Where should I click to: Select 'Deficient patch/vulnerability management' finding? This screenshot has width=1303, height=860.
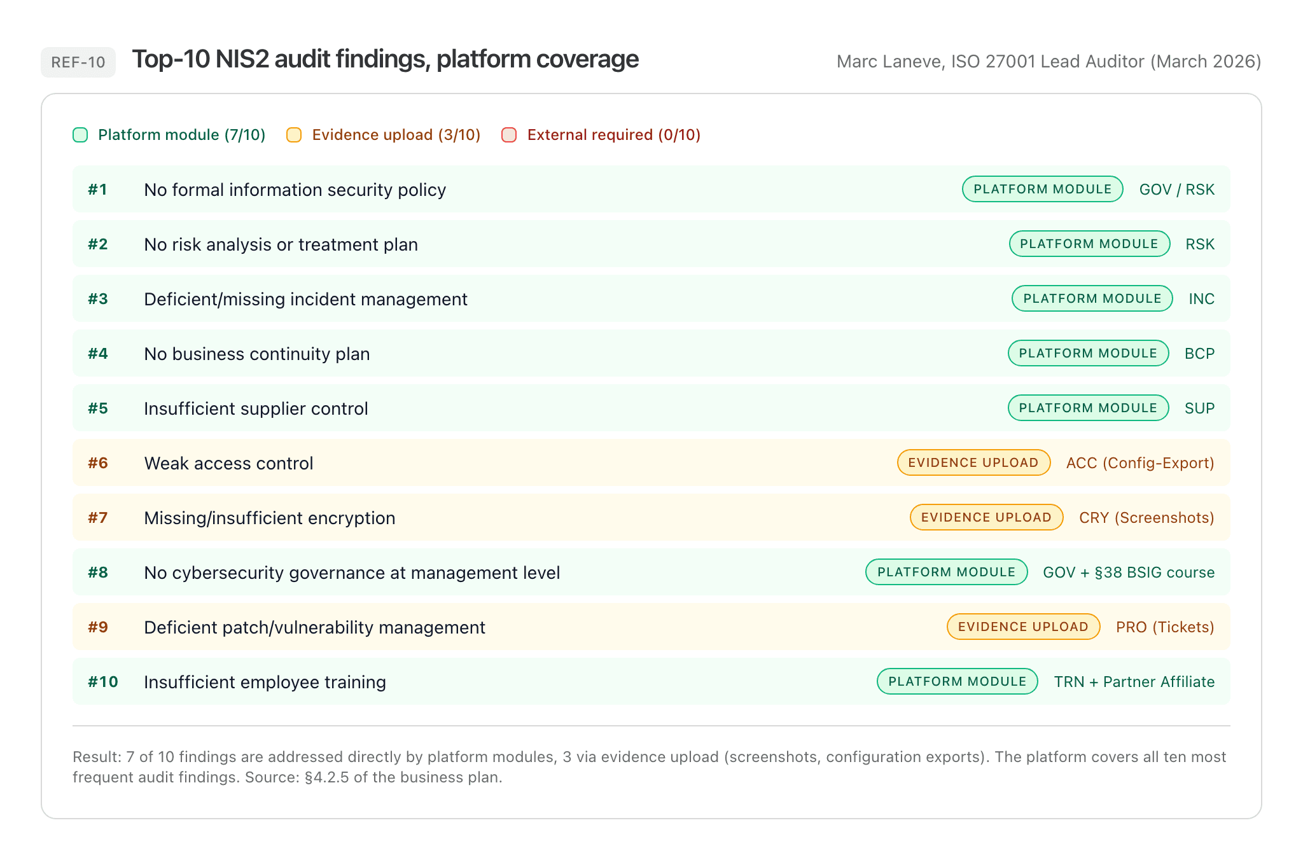tap(315, 627)
